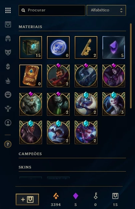Select the Jinx skin shard thumbnail
The image size is (135, 209).
pyautogui.click(x=114, y=104)
